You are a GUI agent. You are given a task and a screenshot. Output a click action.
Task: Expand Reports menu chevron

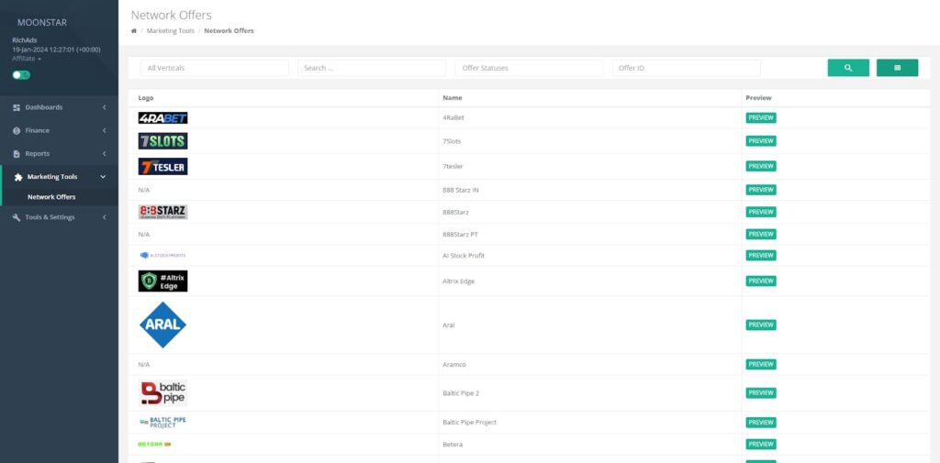105,154
